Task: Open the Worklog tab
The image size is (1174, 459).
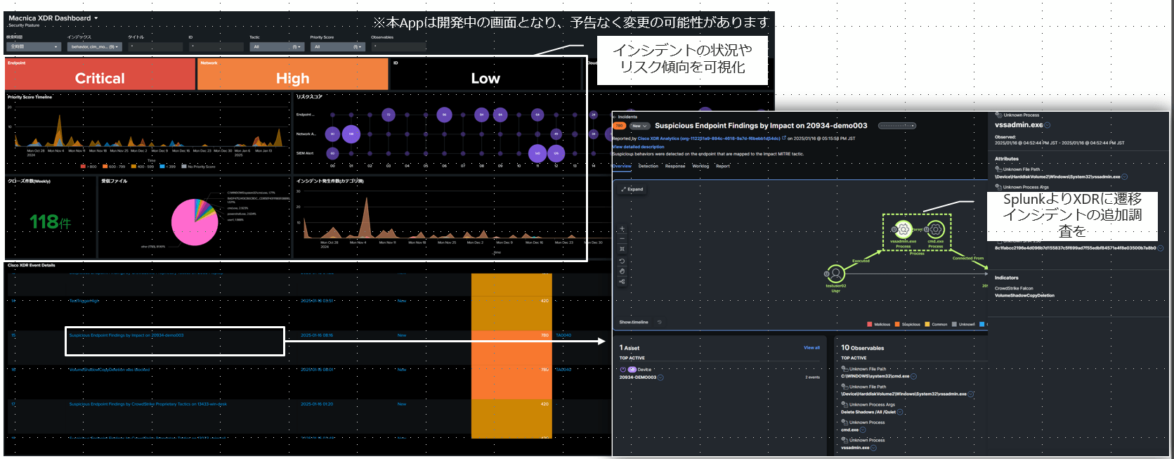Action: click(x=700, y=166)
